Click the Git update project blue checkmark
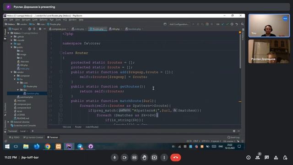Image resolution: width=293 pixels, height=165 pixels. click(222, 24)
